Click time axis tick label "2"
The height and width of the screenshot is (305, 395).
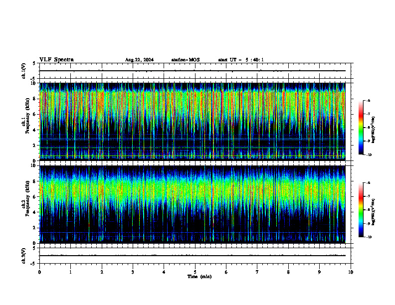pos(102,272)
